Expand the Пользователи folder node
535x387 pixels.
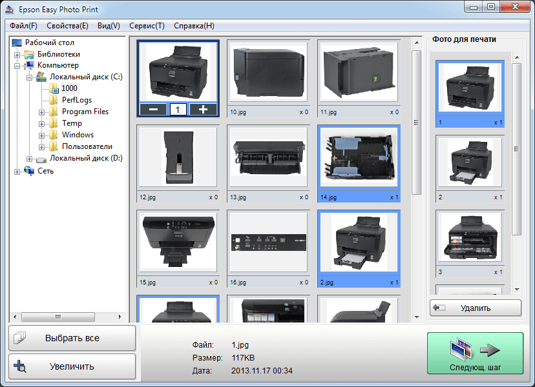[x=41, y=147]
